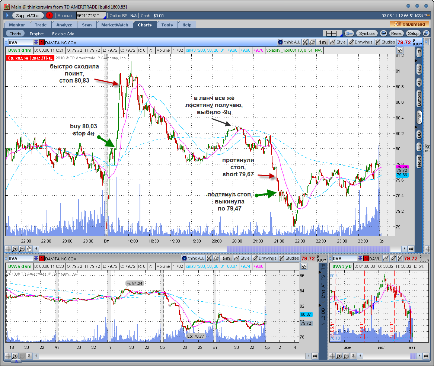434x366 pixels.
Task: Click the main chart horizontal scrollbar thumb
Action: pyautogui.click(x=308, y=249)
